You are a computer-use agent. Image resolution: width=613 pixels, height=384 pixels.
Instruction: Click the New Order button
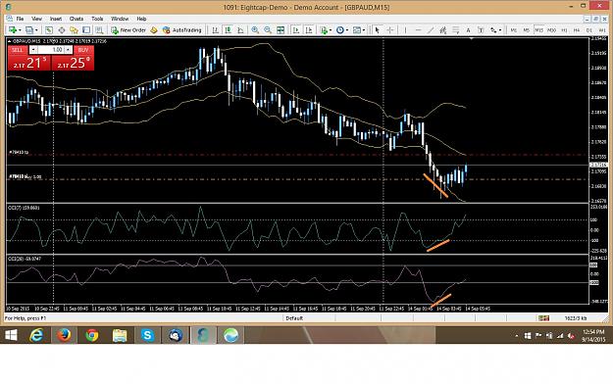(x=128, y=30)
